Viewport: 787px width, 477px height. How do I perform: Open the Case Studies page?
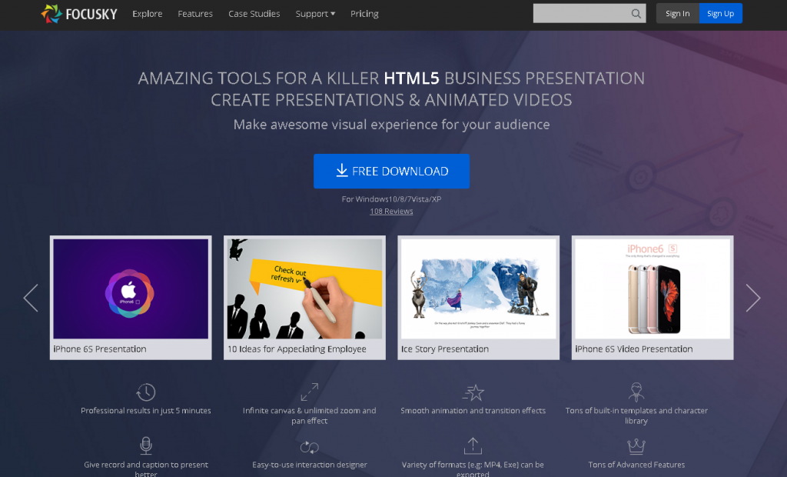coord(254,13)
